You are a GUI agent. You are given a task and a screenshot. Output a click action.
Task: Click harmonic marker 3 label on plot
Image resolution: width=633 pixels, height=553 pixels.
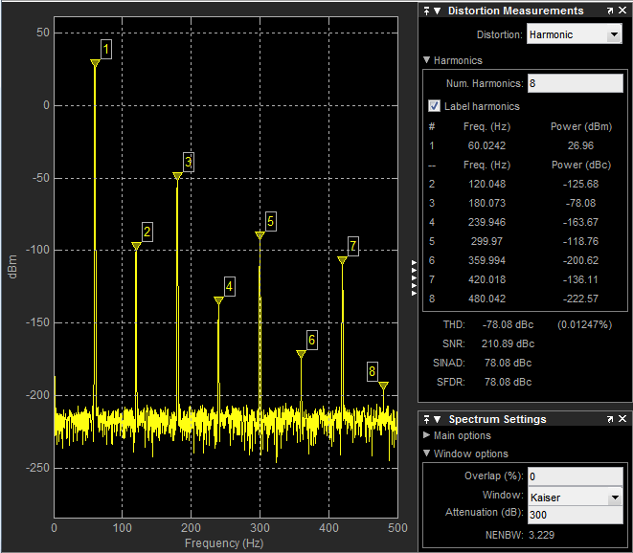click(x=189, y=162)
